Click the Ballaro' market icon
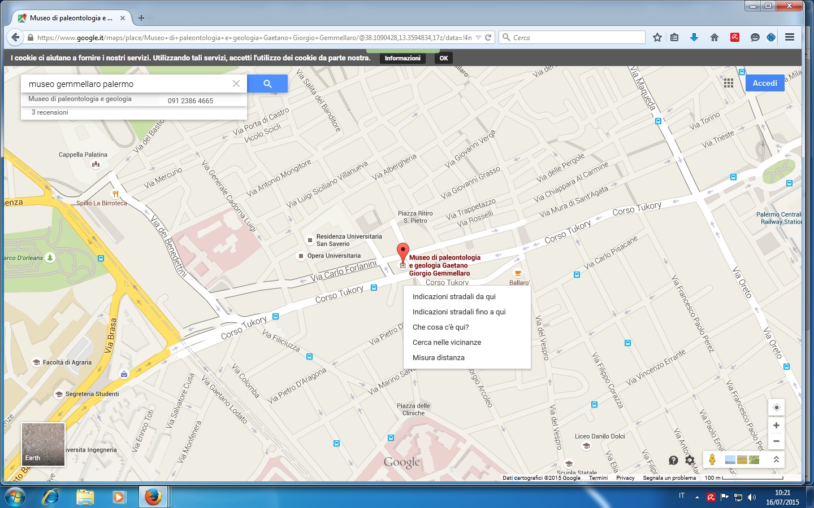Screen dimensions: 814x508 tap(518, 273)
